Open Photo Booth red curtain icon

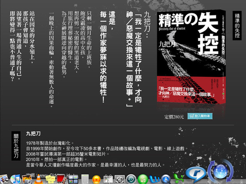[61, 180]
